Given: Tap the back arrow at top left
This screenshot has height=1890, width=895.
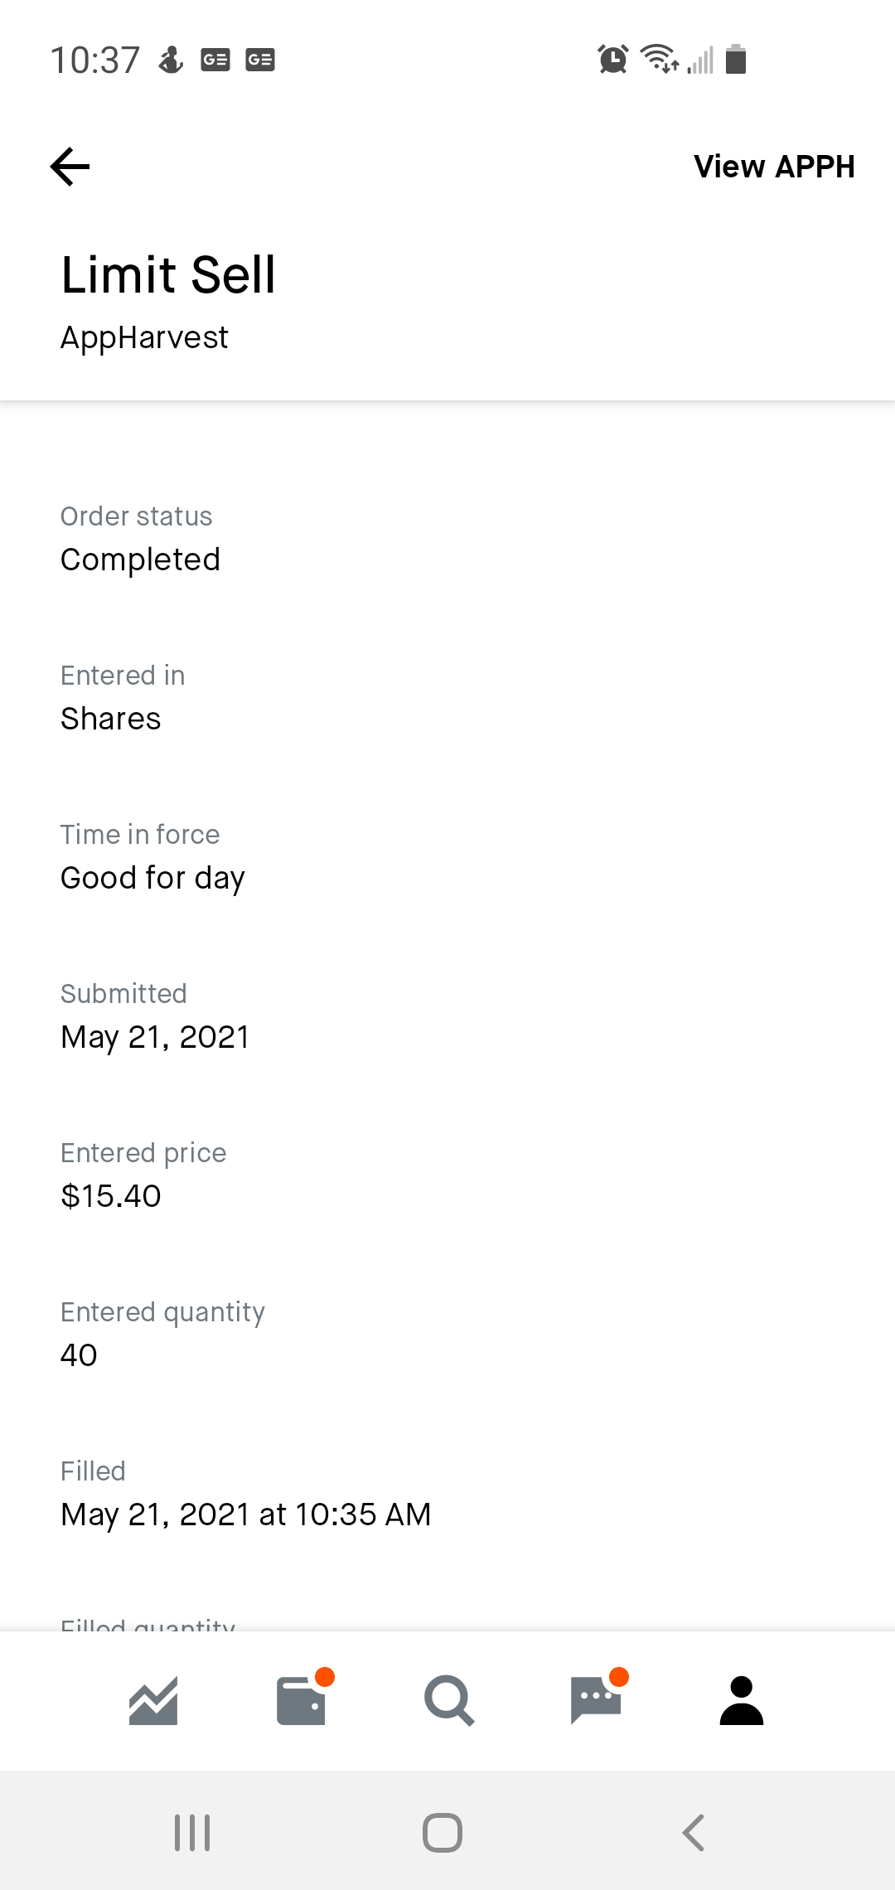Looking at the screenshot, I should (70, 167).
